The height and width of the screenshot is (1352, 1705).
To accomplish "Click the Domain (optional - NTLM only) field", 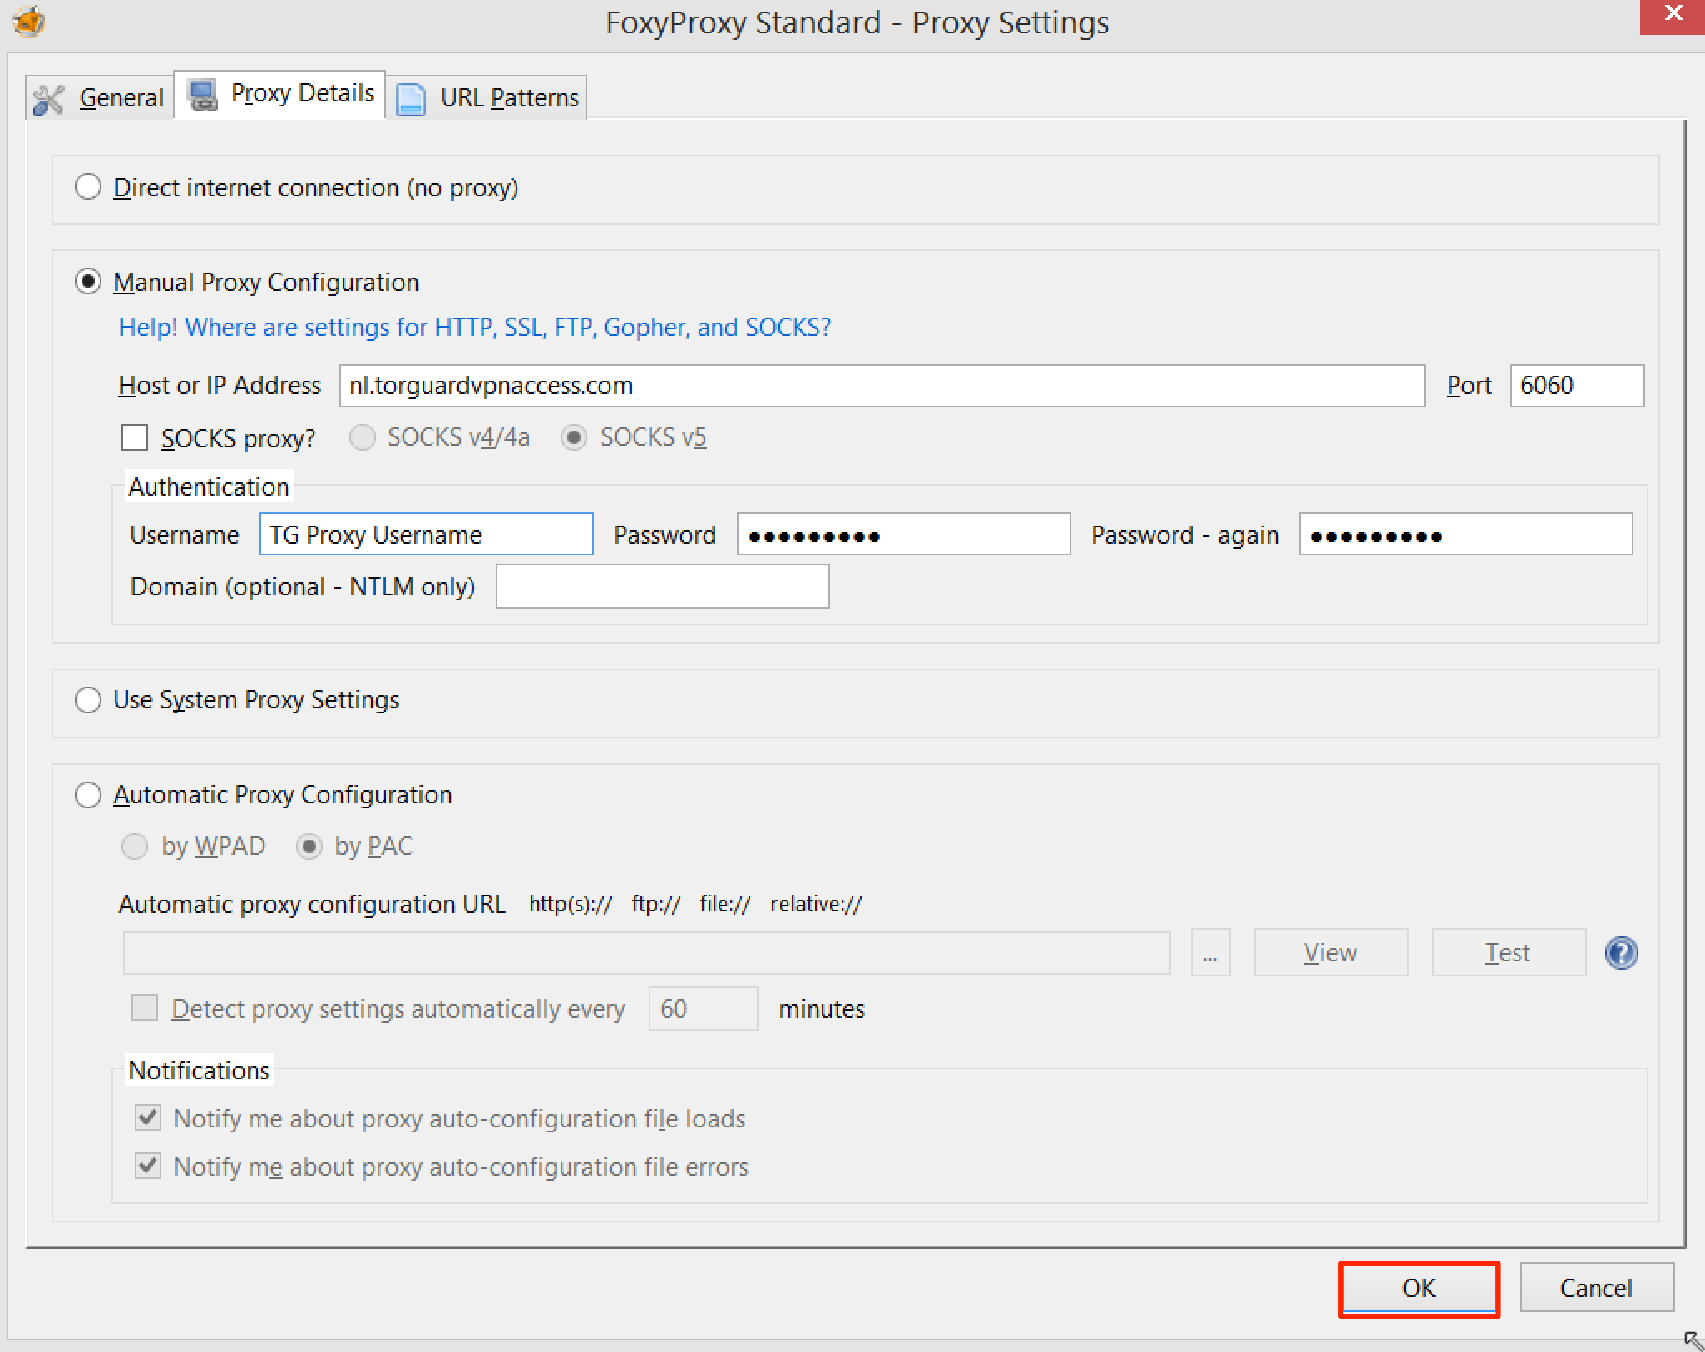I will [x=662, y=586].
